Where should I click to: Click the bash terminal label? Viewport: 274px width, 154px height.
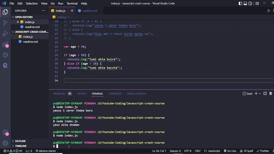(x=249, y=94)
